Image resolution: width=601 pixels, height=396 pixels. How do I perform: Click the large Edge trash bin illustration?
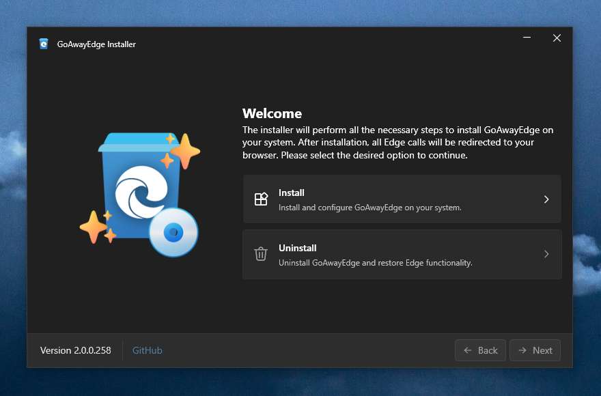point(140,195)
